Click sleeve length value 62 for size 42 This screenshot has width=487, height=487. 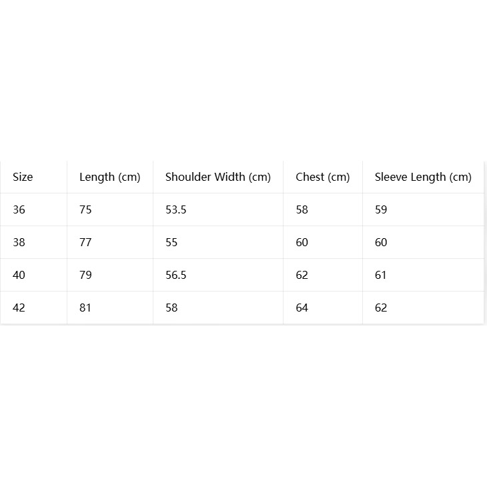[381, 308]
